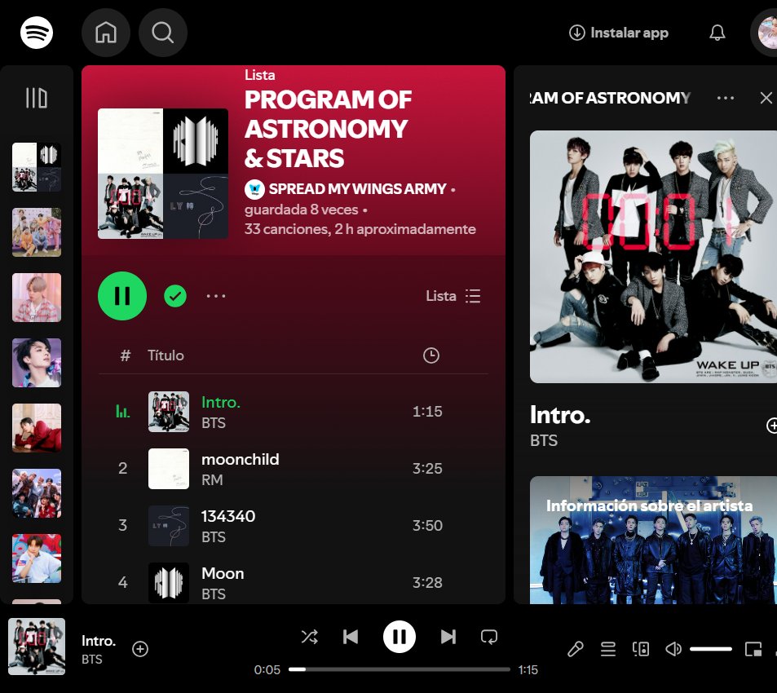Image resolution: width=777 pixels, height=693 pixels.
Task: Open the Search magnifier button
Action: tap(162, 33)
